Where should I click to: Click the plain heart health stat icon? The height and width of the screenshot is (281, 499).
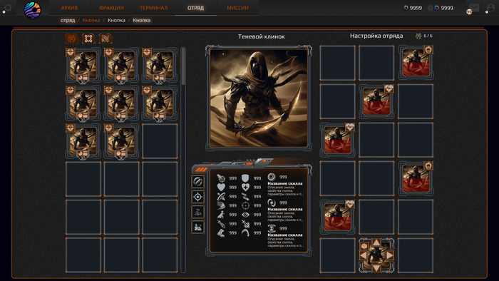221,187
